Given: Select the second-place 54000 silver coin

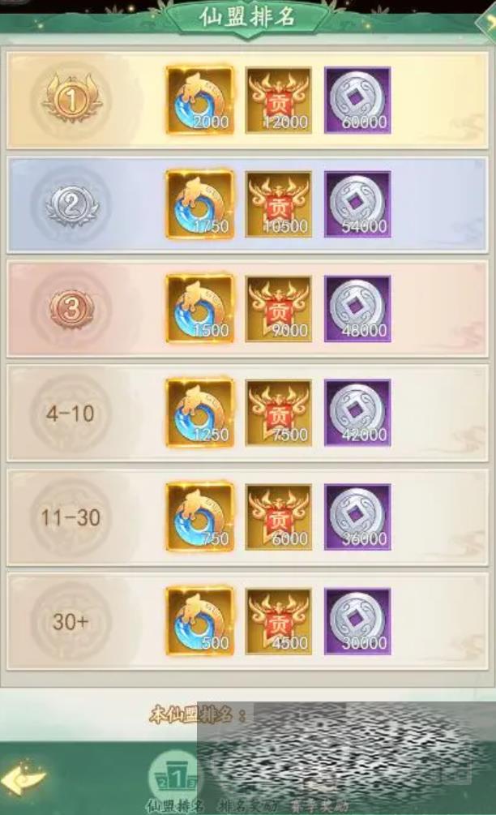Looking at the screenshot, I should pos(357,204).
